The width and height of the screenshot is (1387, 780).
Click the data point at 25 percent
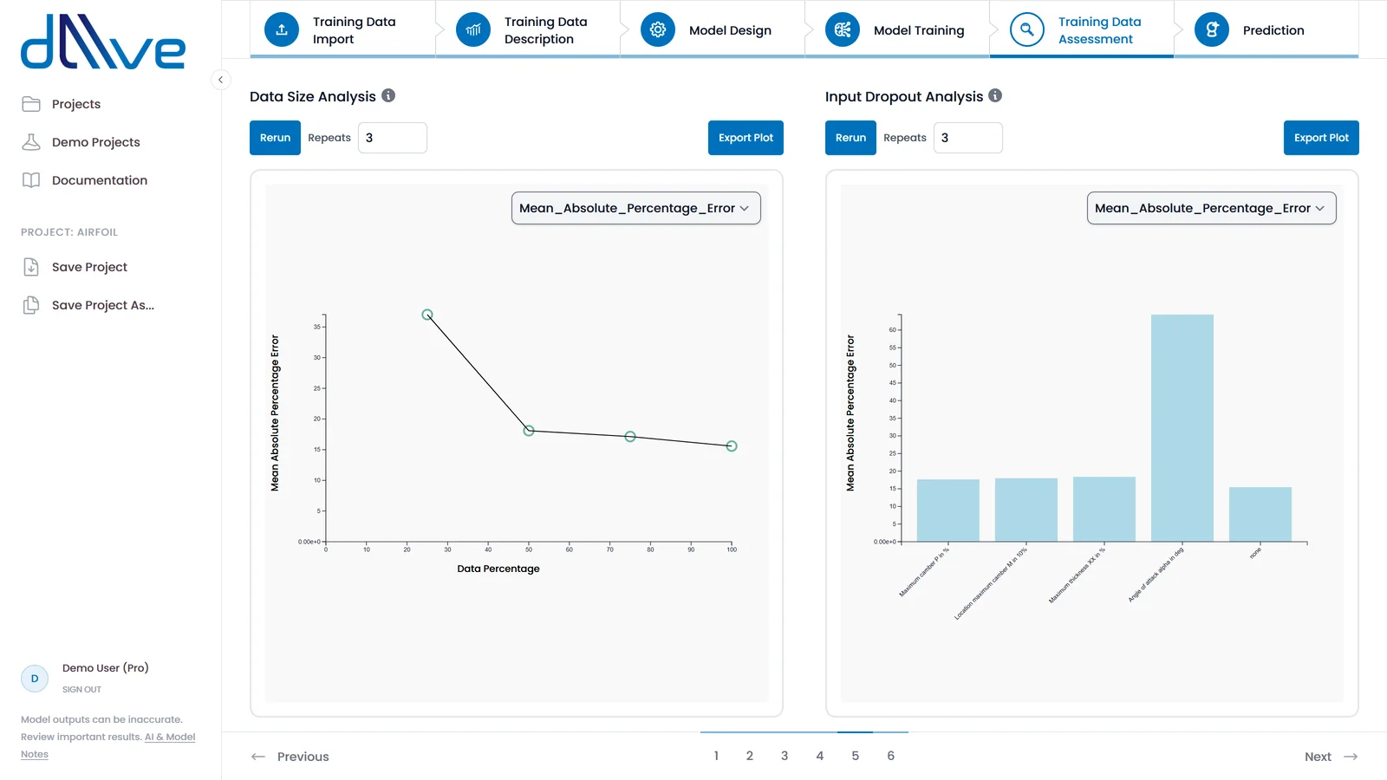tap(427, 315)
